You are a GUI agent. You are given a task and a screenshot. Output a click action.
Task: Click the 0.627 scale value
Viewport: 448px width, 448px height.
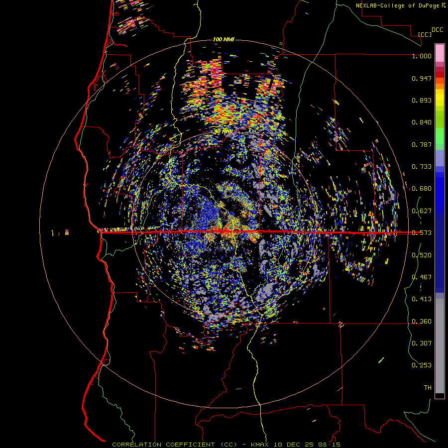click(x=422, y=211)
